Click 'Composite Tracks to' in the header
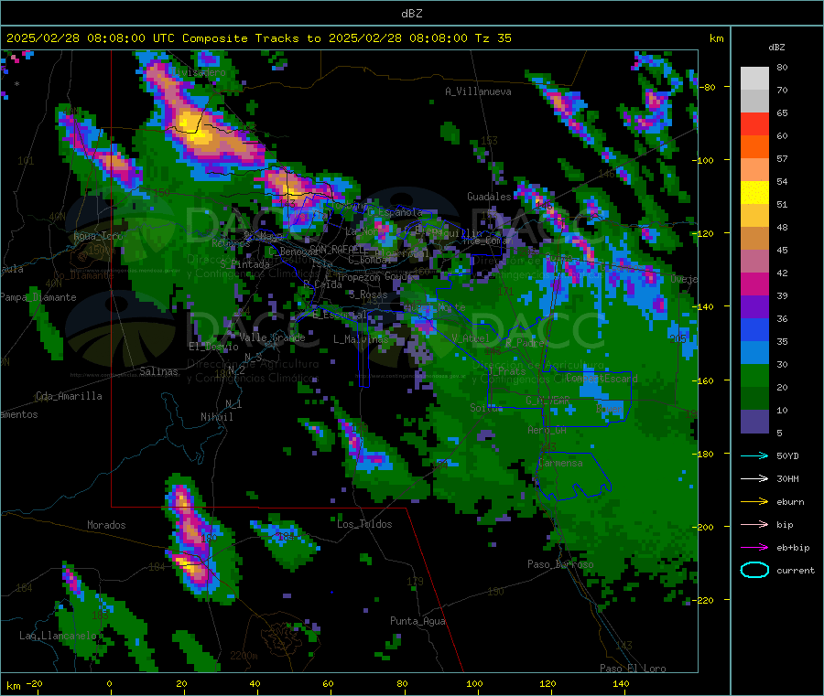Image resolution: width=824 pixels, height=696 pixels. click(x=251, y=38)
